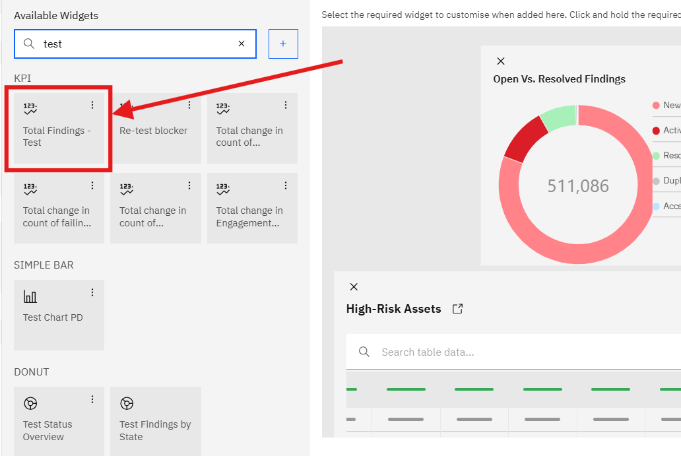Screen dimensions: 681x456
Task: Open options menu for the Test Chart PD widget
Action: pyautogui.click(x=92, y=292)
